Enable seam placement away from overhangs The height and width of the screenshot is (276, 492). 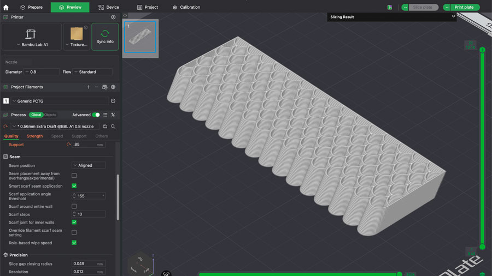[74, 176]
